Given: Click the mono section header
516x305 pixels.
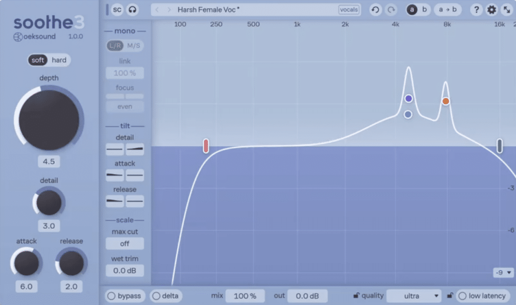Looking at the screenshot, I should tap(125, 31).
